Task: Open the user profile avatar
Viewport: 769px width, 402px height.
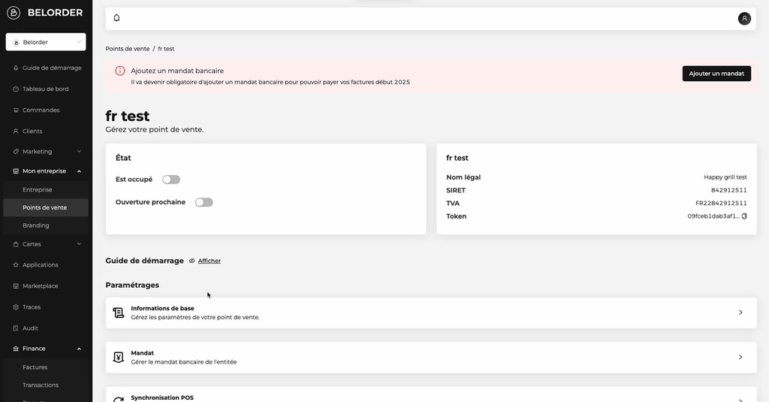Action: click(x=744, y=19)
